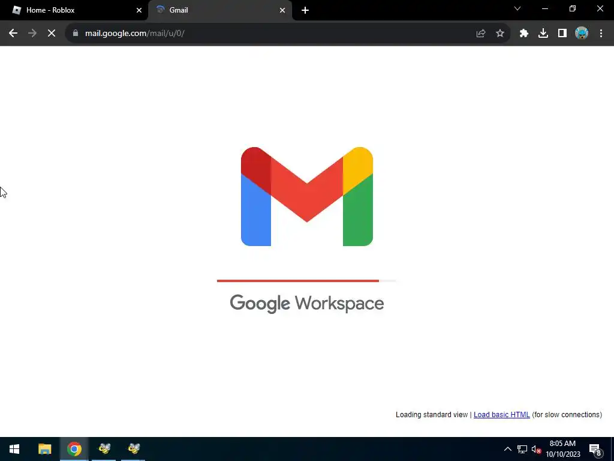Close the Chrome window
This screenshot has width=614, height=461.
[x=600, y=8]
